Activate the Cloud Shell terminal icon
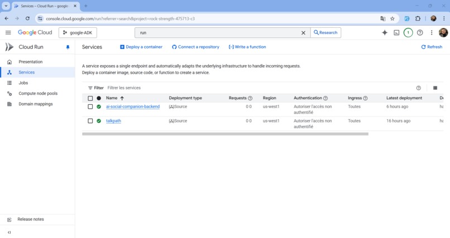The image size is (450, 238). point(396,33)
